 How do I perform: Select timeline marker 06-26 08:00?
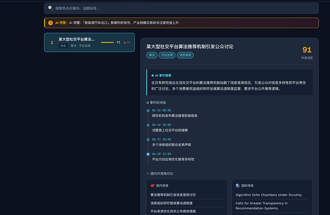tap(148, 110)
